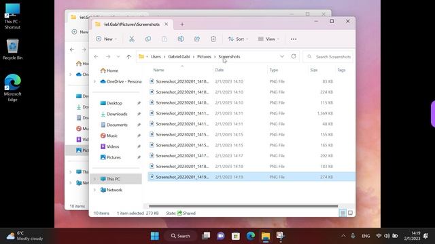Open Recycle Bin desktop icon
The height and width of the screenshot is (244, 435).
coord(12,49)
